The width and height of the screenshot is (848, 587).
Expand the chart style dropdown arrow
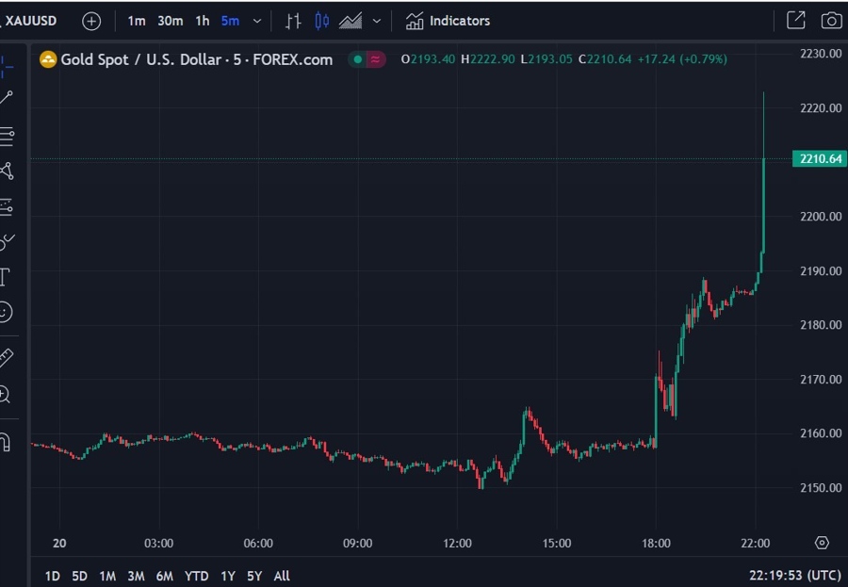coord(377,21)
